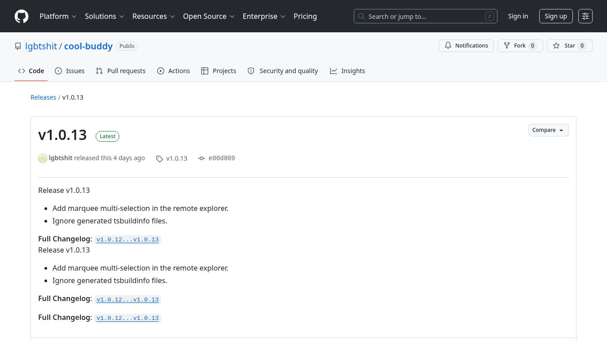Expand the Open Source menu
The height and width of the screenshot is (341, 607).
pos(209,16)
